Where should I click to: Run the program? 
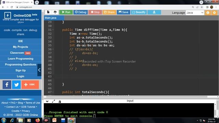[66, 12]
